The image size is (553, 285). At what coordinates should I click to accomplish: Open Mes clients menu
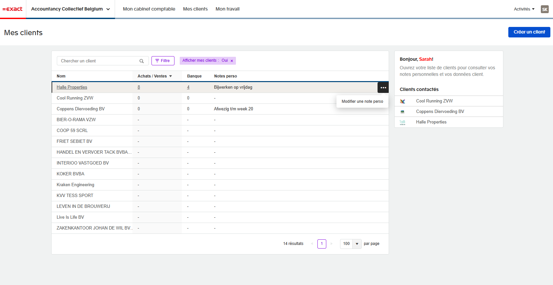195,9
